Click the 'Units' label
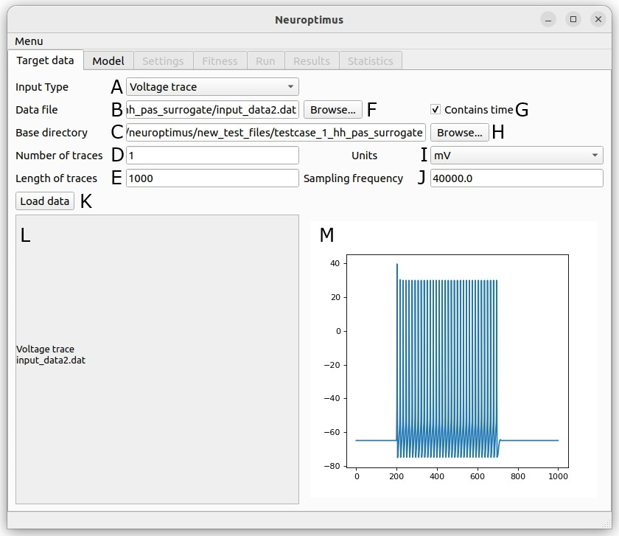The height and width of the screenshot is (536, 619). [364, 156]
